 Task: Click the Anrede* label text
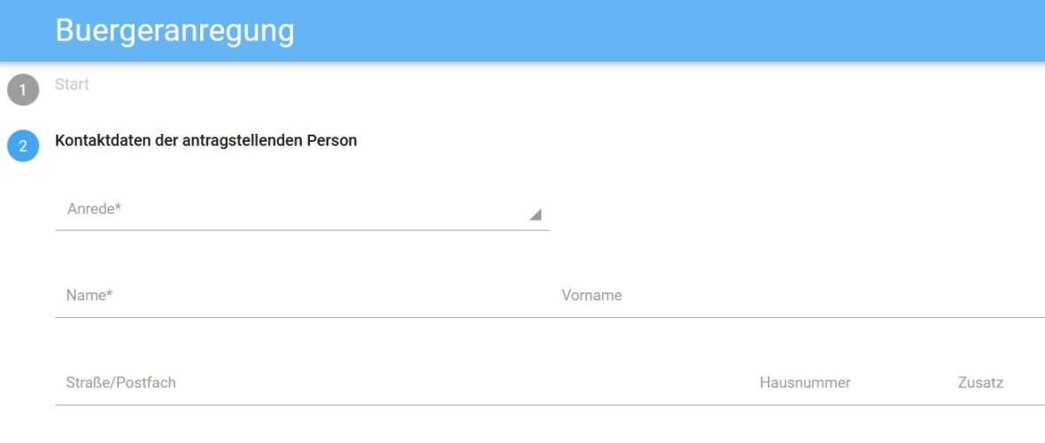[x=94, y=209]
